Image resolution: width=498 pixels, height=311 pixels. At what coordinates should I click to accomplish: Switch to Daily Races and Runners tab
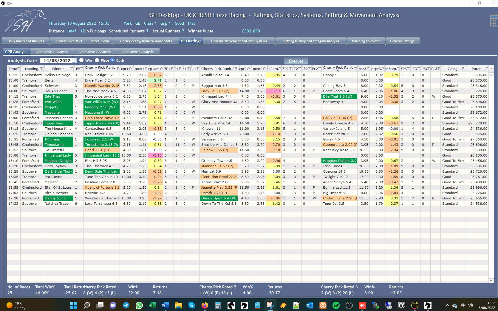pos(26,41)
